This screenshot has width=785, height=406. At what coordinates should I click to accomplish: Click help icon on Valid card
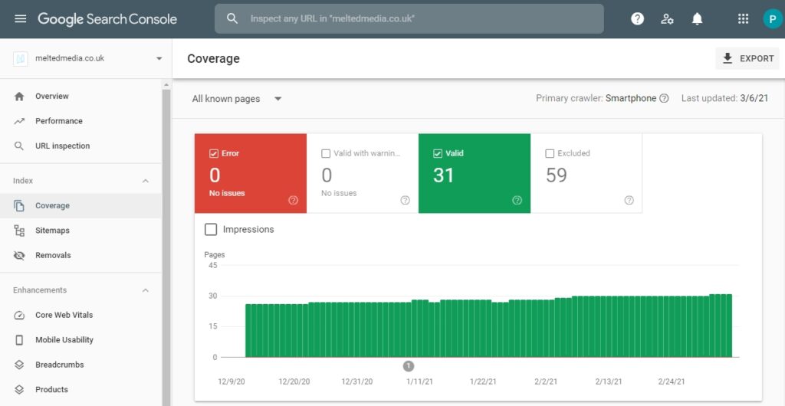(x=517, y=201)
